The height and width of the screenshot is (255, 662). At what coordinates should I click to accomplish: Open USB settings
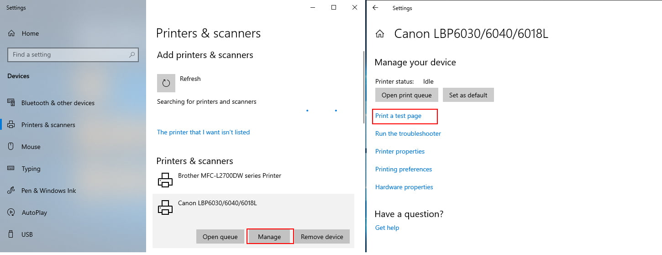[x=27, y=234]
